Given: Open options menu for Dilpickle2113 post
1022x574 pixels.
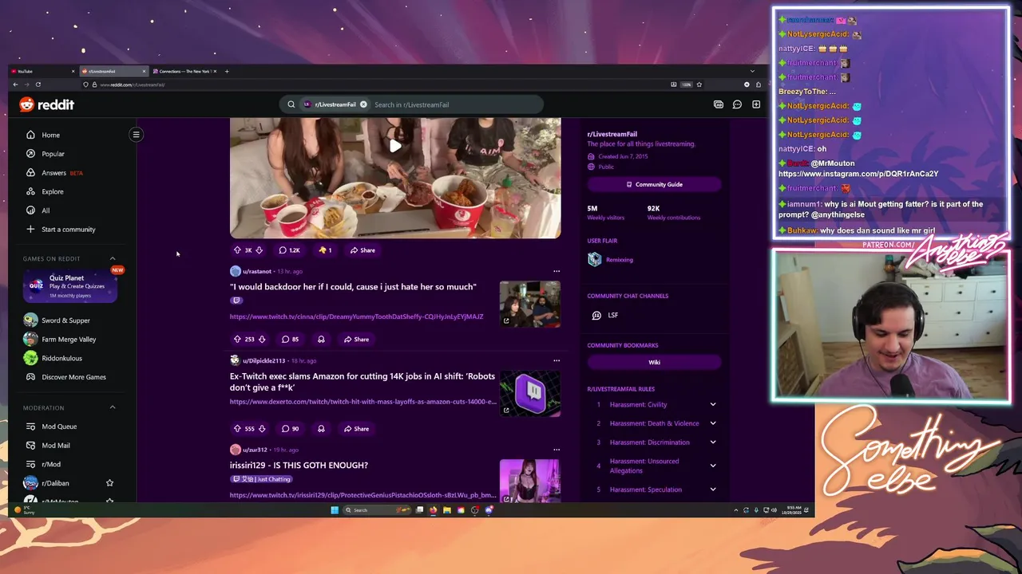Looking at the screenshot, I should click(557, 360).
